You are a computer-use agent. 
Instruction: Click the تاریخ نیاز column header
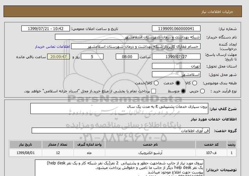[x=26, y=144]
